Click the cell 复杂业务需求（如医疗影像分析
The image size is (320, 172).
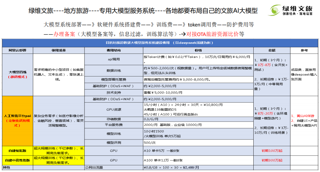point(59,121)
